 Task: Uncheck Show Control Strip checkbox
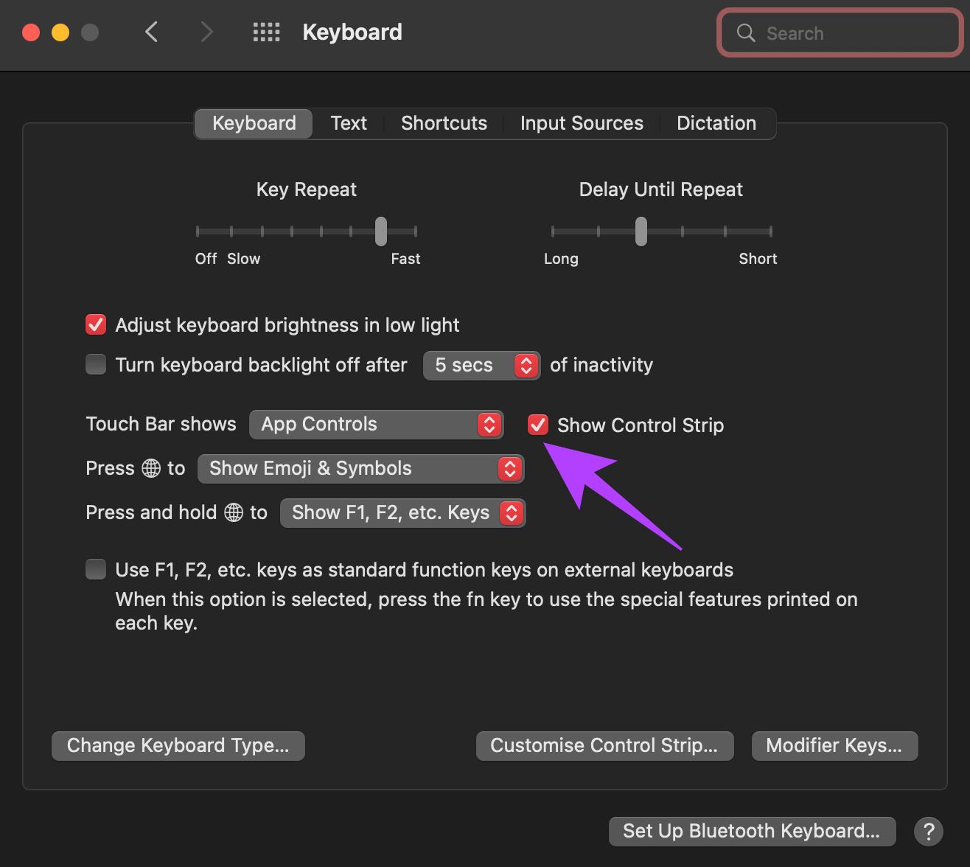click(x=538, y=425)
